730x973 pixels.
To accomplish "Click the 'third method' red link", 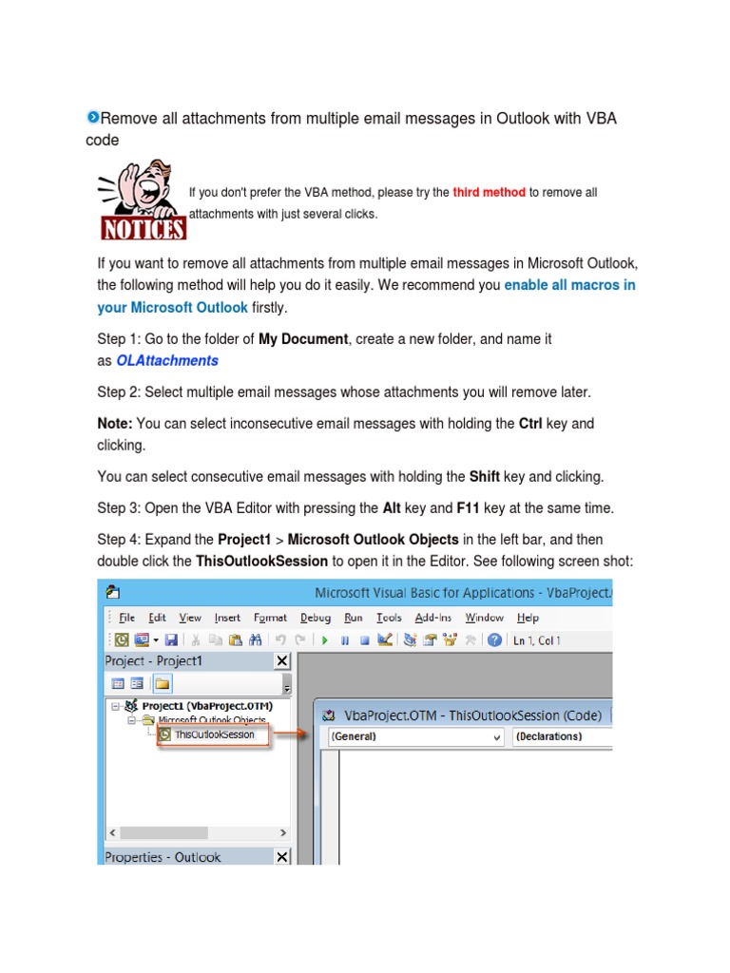I will click(x=490, y=192).
